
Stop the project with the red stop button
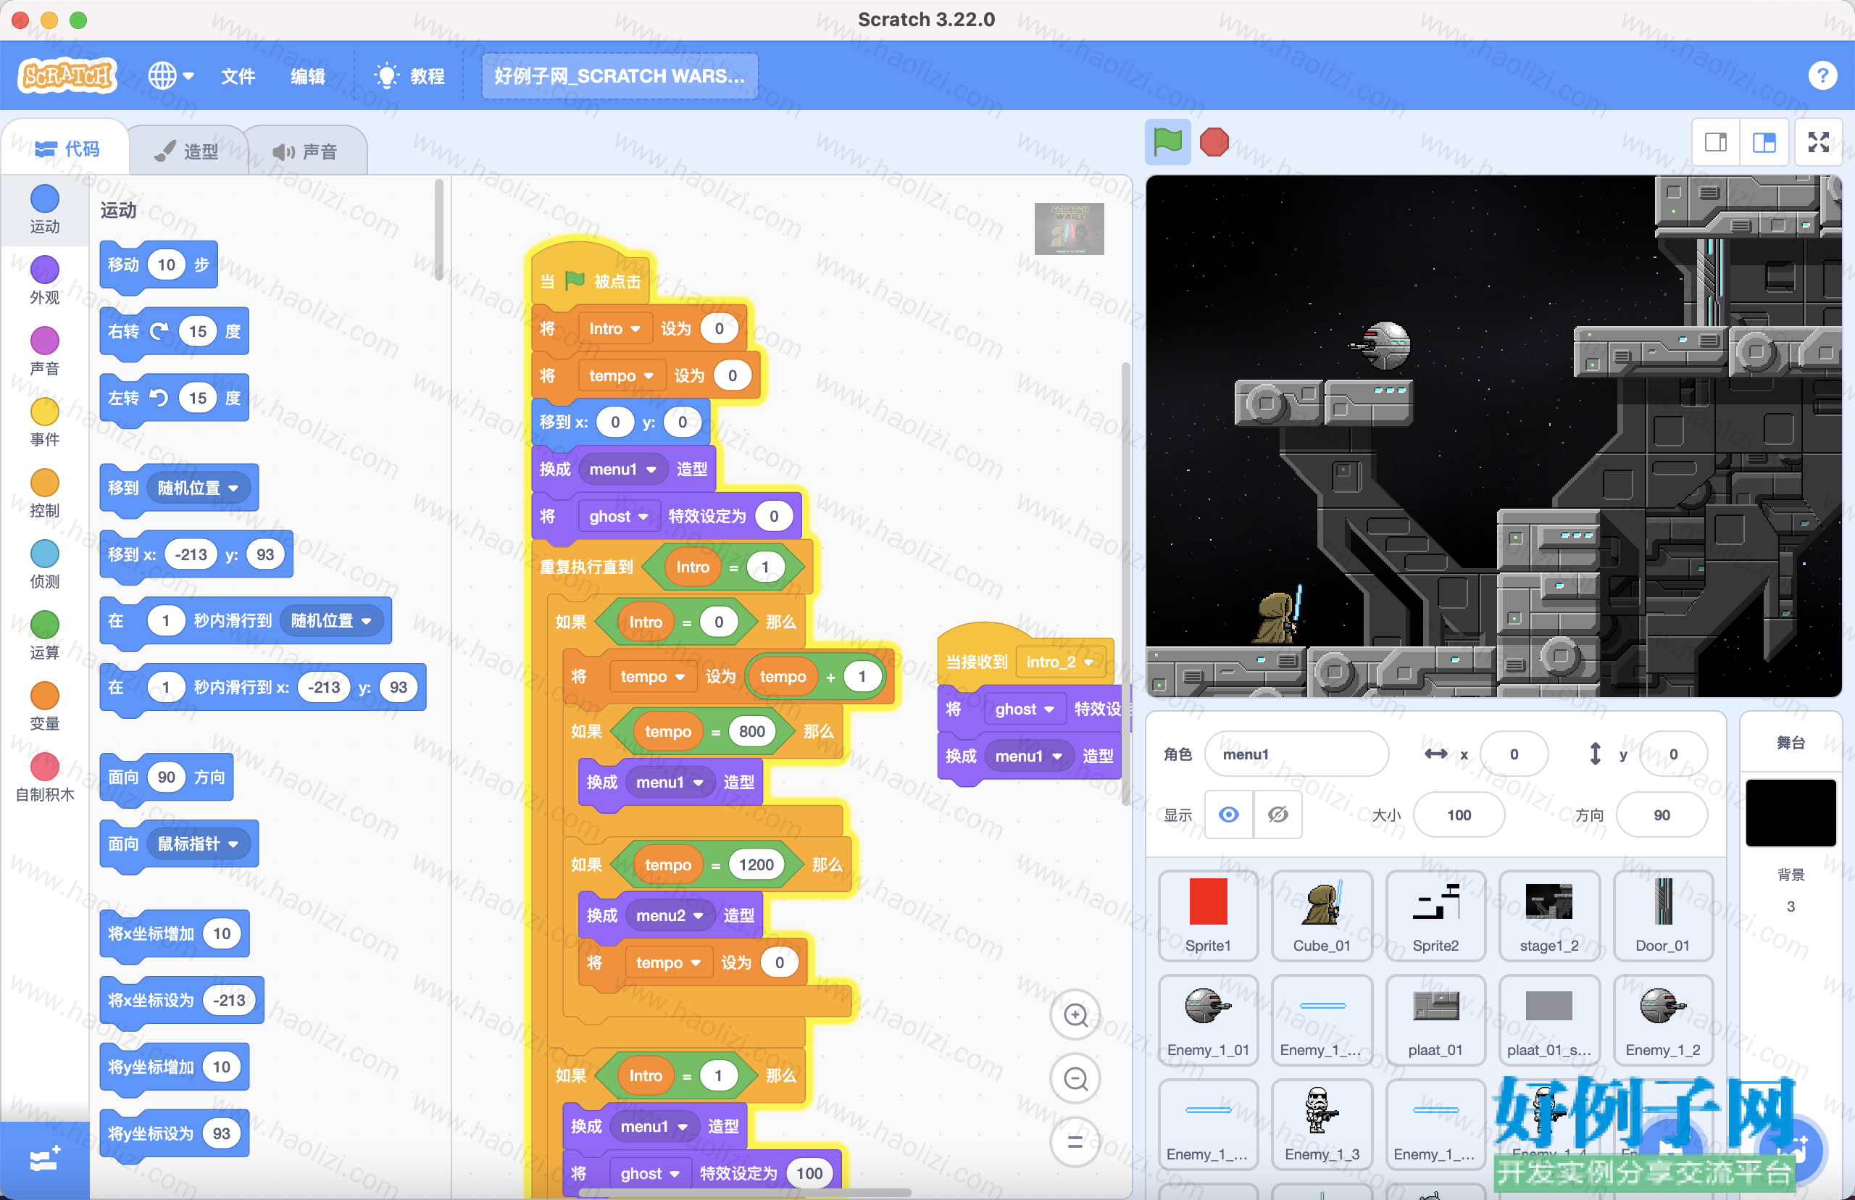click(1214, 142)
